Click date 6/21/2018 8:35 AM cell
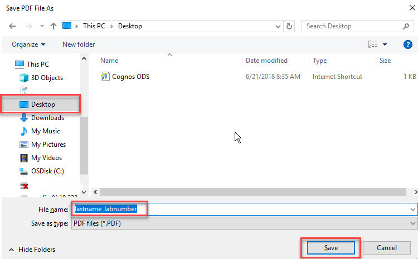This screenshot has height=259, width=418. [x=273, y=77]
